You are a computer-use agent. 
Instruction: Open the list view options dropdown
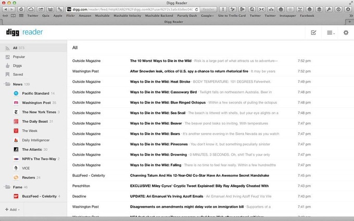pos(331,33)
